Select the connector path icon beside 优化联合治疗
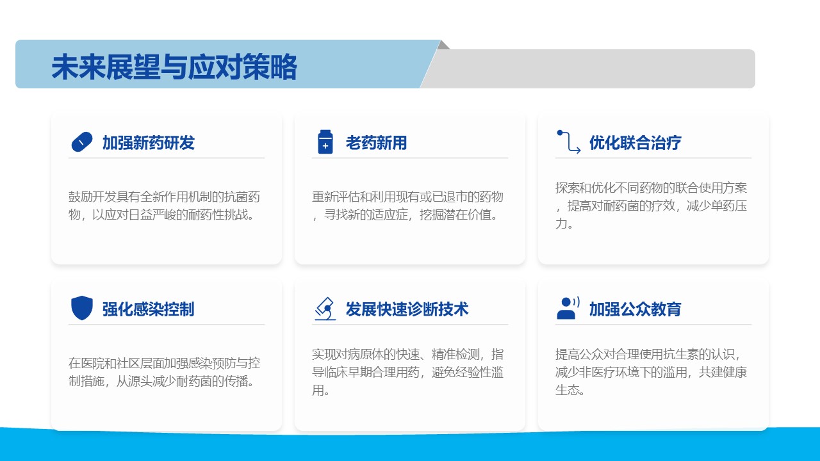 click(x=568, y=142)
